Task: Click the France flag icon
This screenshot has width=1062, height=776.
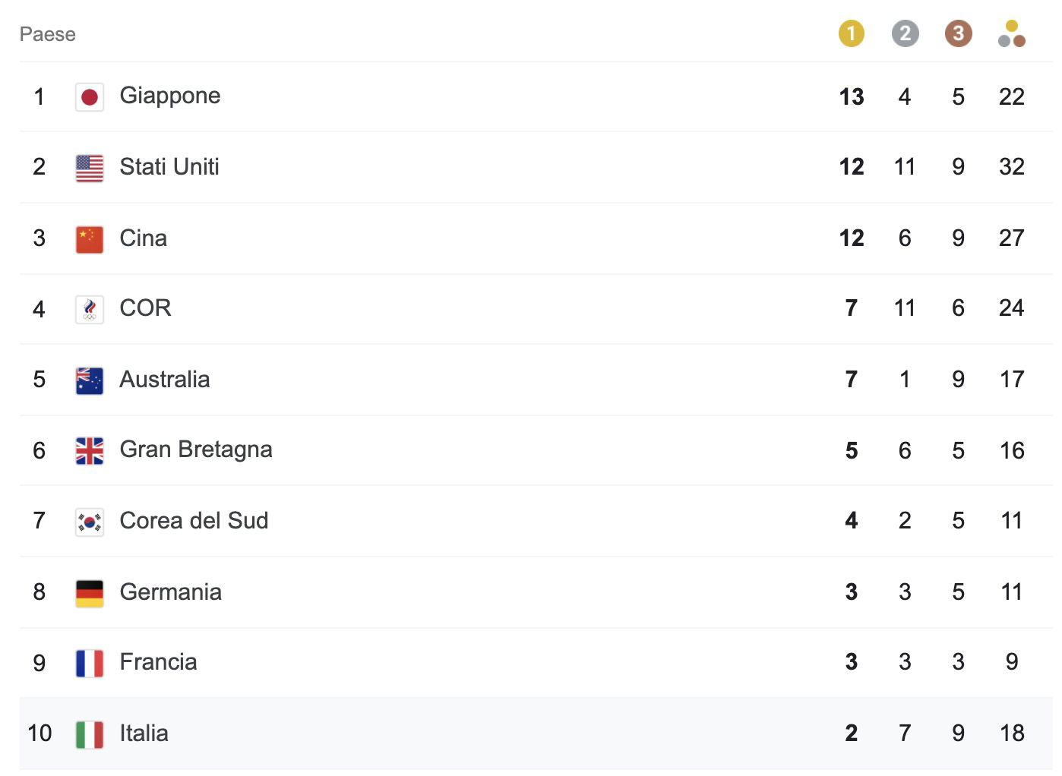Action: click(x=90, y=663)
